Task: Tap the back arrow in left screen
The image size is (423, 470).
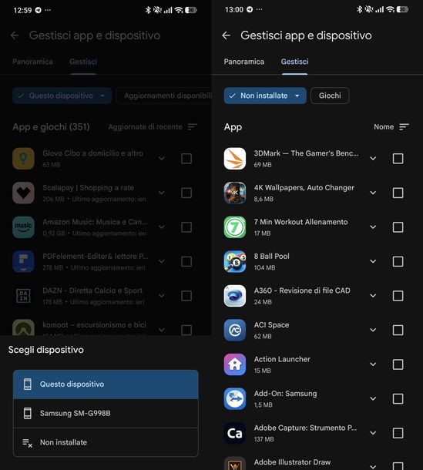Action: point(15,35)
